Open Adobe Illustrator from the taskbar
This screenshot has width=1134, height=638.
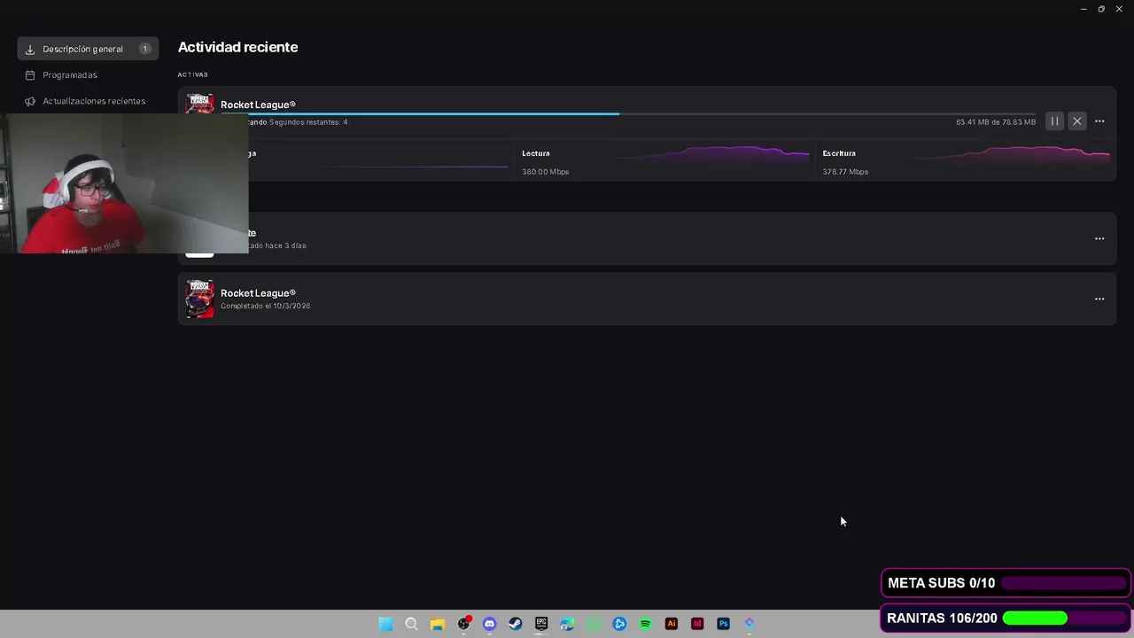[x=672, y=624]
